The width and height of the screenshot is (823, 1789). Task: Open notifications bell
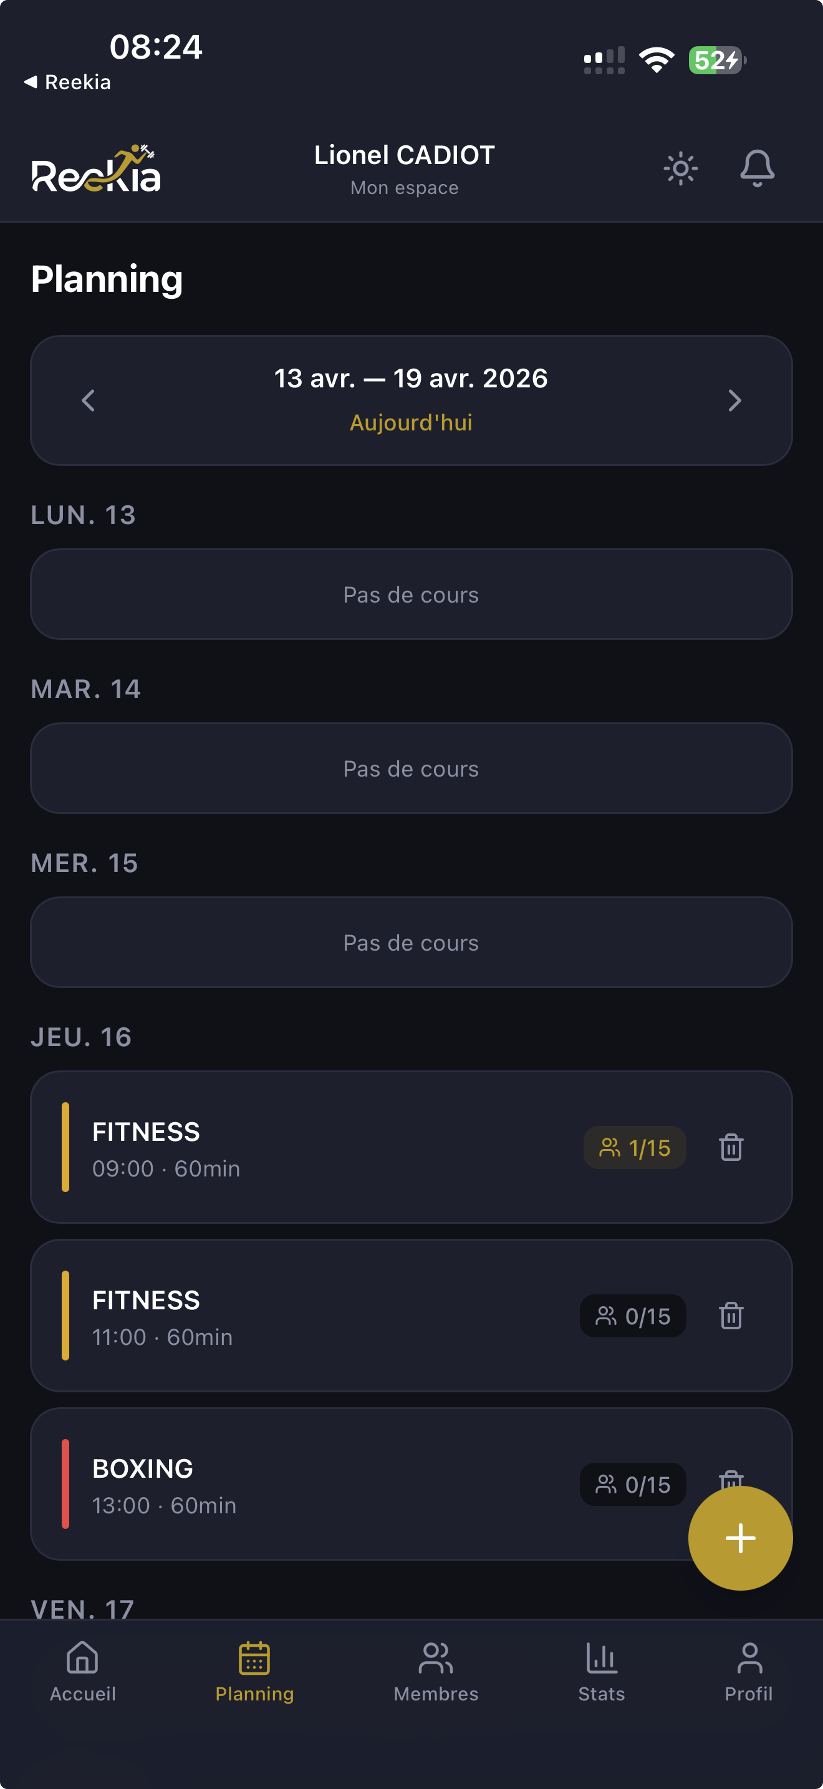point(756,169)
